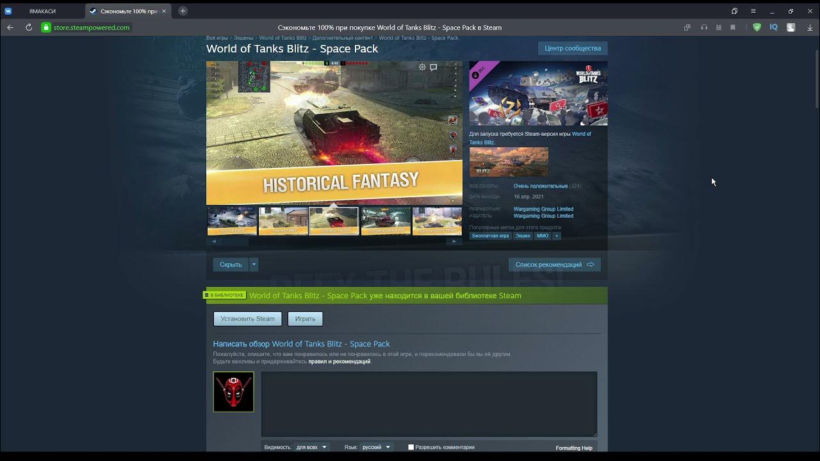Click the Экшен tag
The width and height of the screenshot is (820, 461).
click(x=523, y=236)
